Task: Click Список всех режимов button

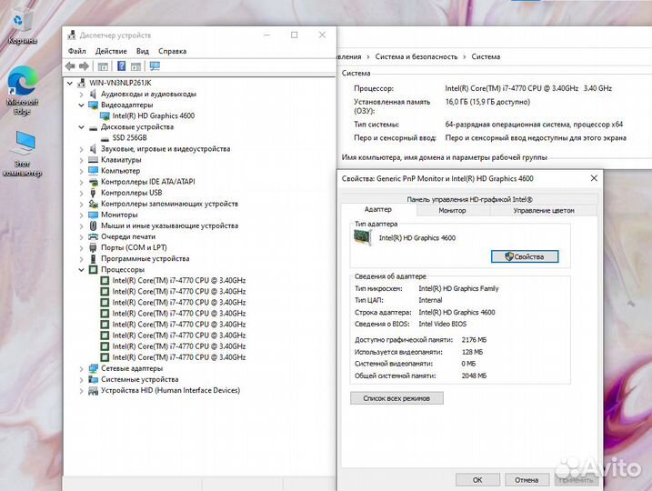Action: (396, 398)
